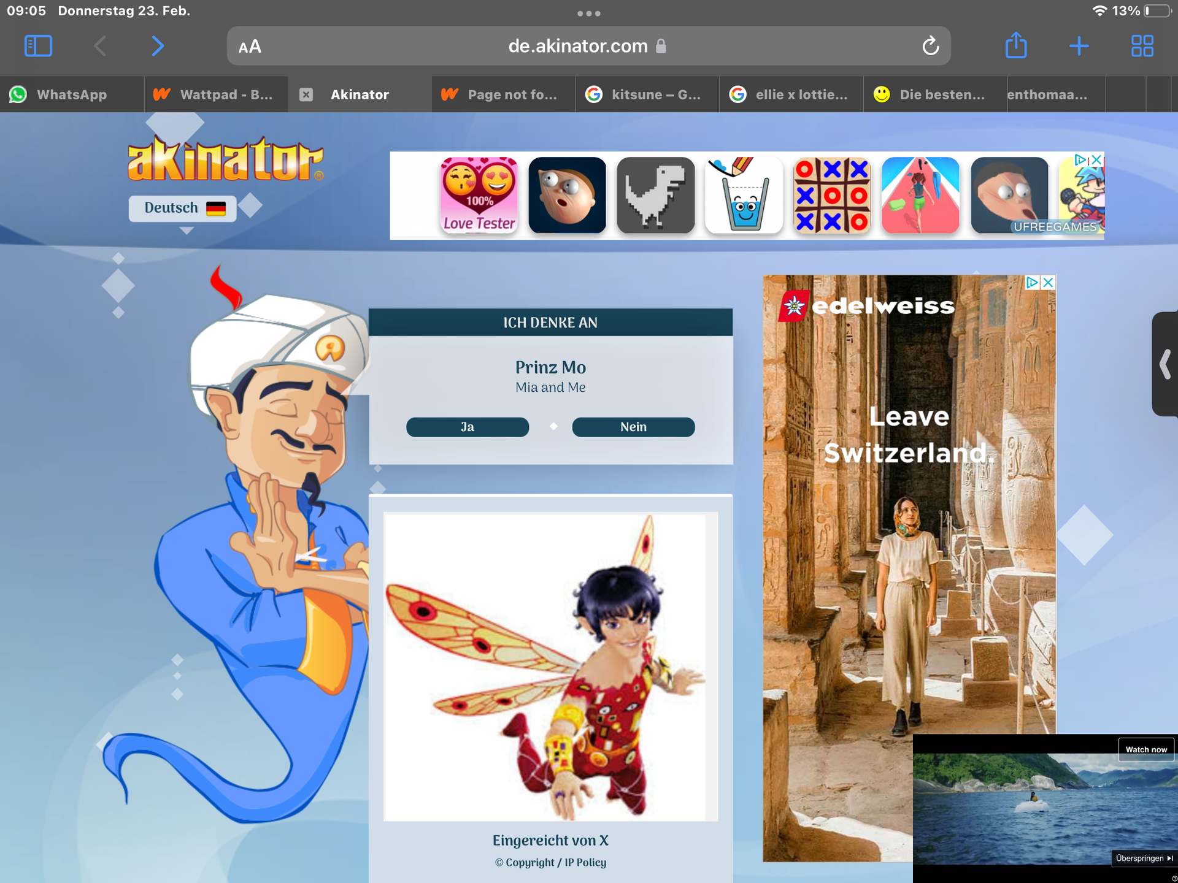Tap the Wi-Fi status icon

(1099, 11)
